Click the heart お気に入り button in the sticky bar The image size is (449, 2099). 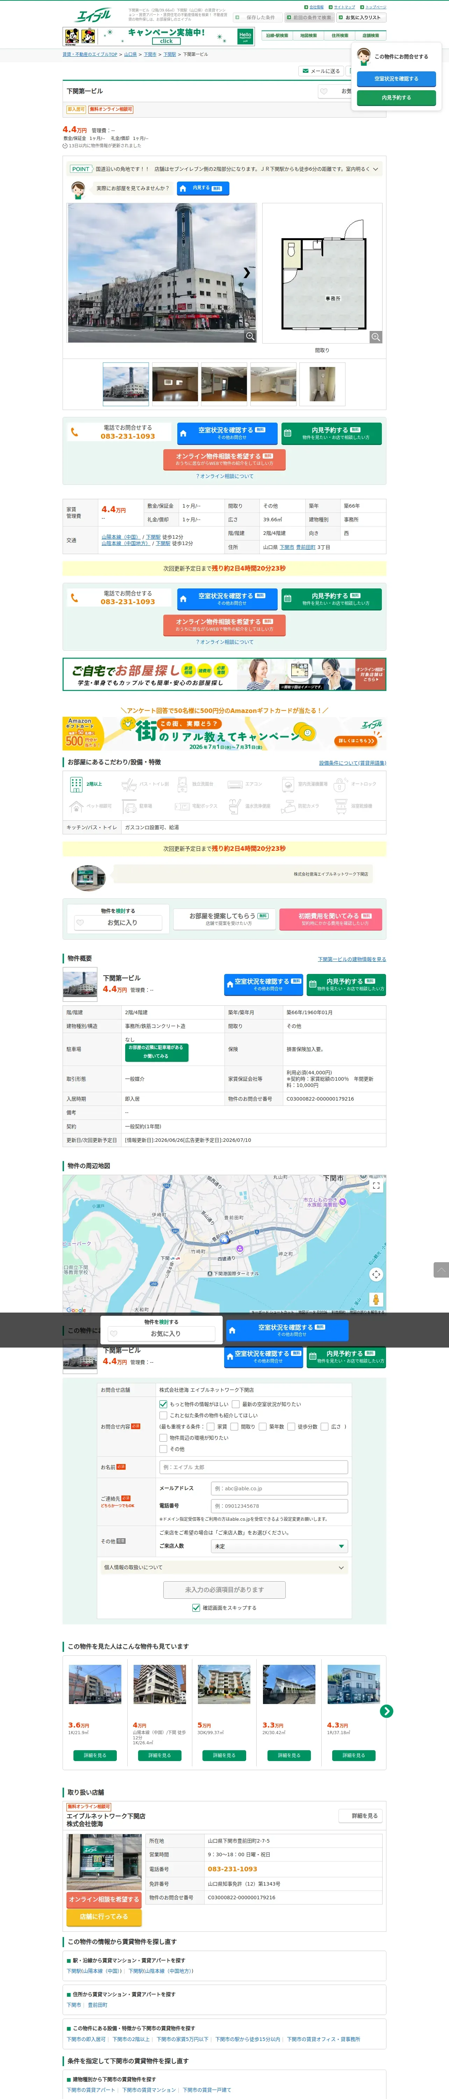(161, 1333)
